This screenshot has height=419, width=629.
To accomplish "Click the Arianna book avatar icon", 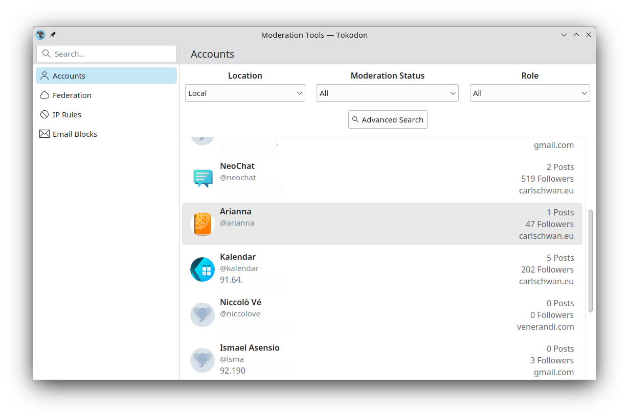I will pyautogui.click(x=203, y=224).
